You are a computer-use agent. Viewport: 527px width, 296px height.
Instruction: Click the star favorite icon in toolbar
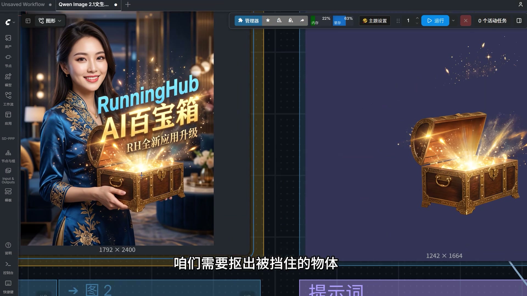[268, 21]
